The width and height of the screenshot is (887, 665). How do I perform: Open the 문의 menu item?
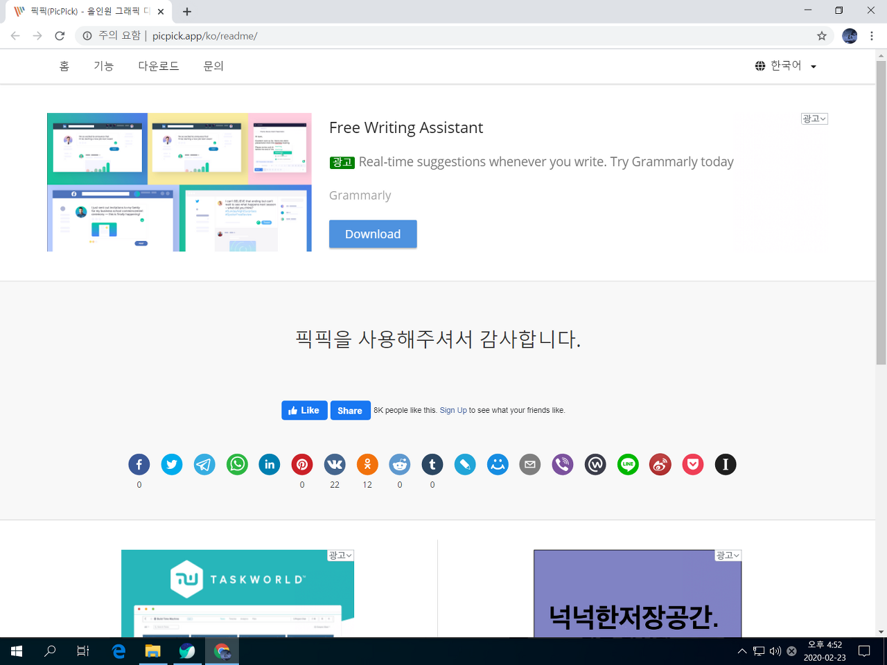213,66
